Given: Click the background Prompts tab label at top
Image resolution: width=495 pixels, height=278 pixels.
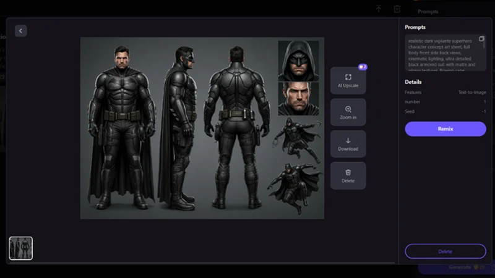Looking at the screenshot, I should (428, 12).
